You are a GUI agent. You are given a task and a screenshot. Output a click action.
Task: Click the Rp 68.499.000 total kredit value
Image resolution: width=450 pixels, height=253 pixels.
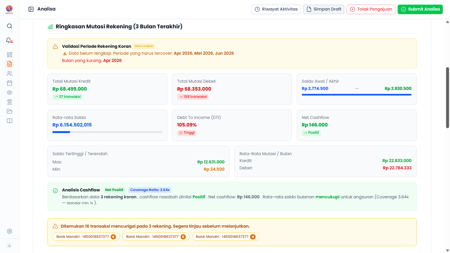(70, 89)
